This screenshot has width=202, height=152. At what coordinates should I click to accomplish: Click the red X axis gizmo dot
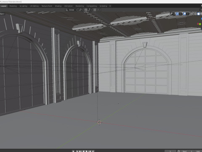coord(198,24)
